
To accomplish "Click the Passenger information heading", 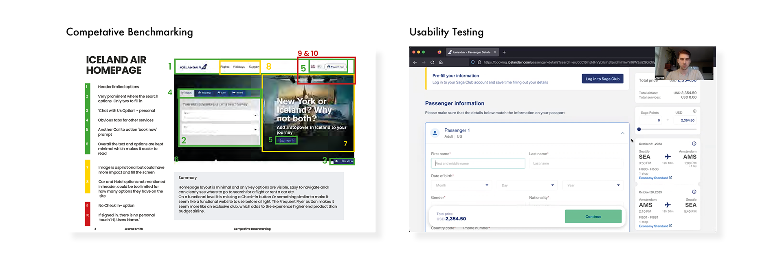I will [455, 103].
